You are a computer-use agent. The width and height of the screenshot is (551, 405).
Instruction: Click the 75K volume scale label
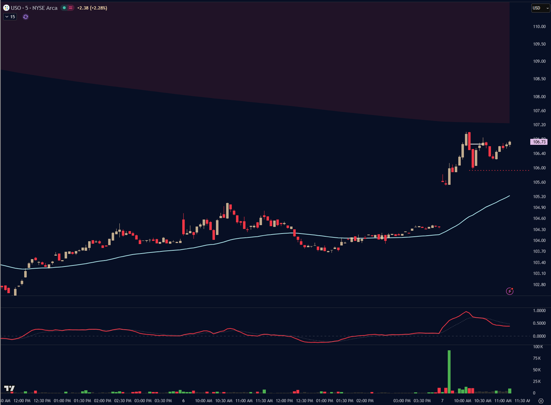pos(537,358)
